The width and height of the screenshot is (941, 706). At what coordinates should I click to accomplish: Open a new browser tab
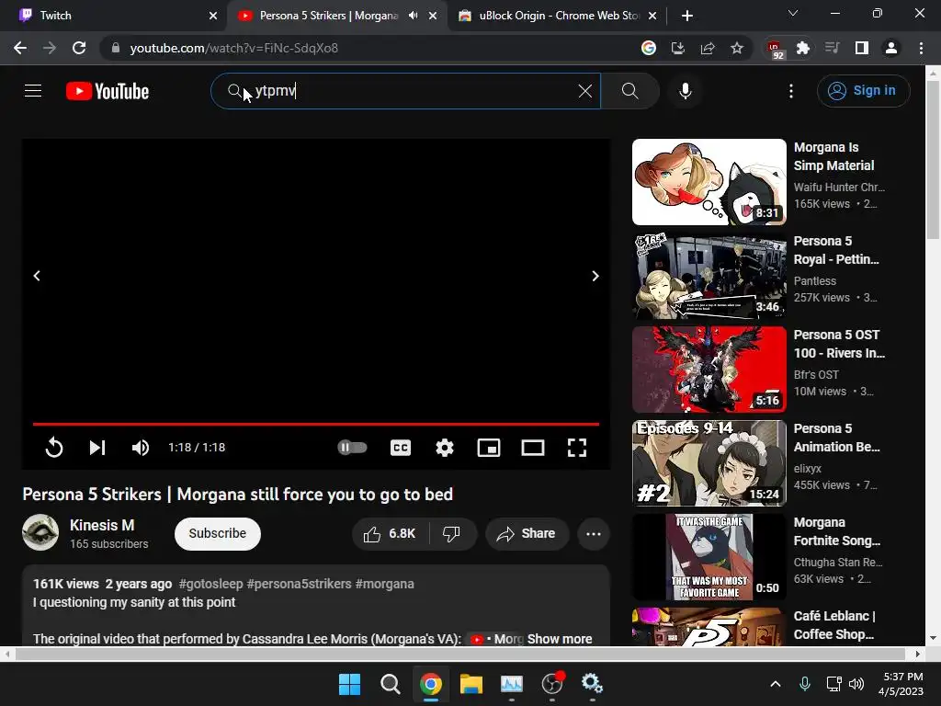click(687, 16)
